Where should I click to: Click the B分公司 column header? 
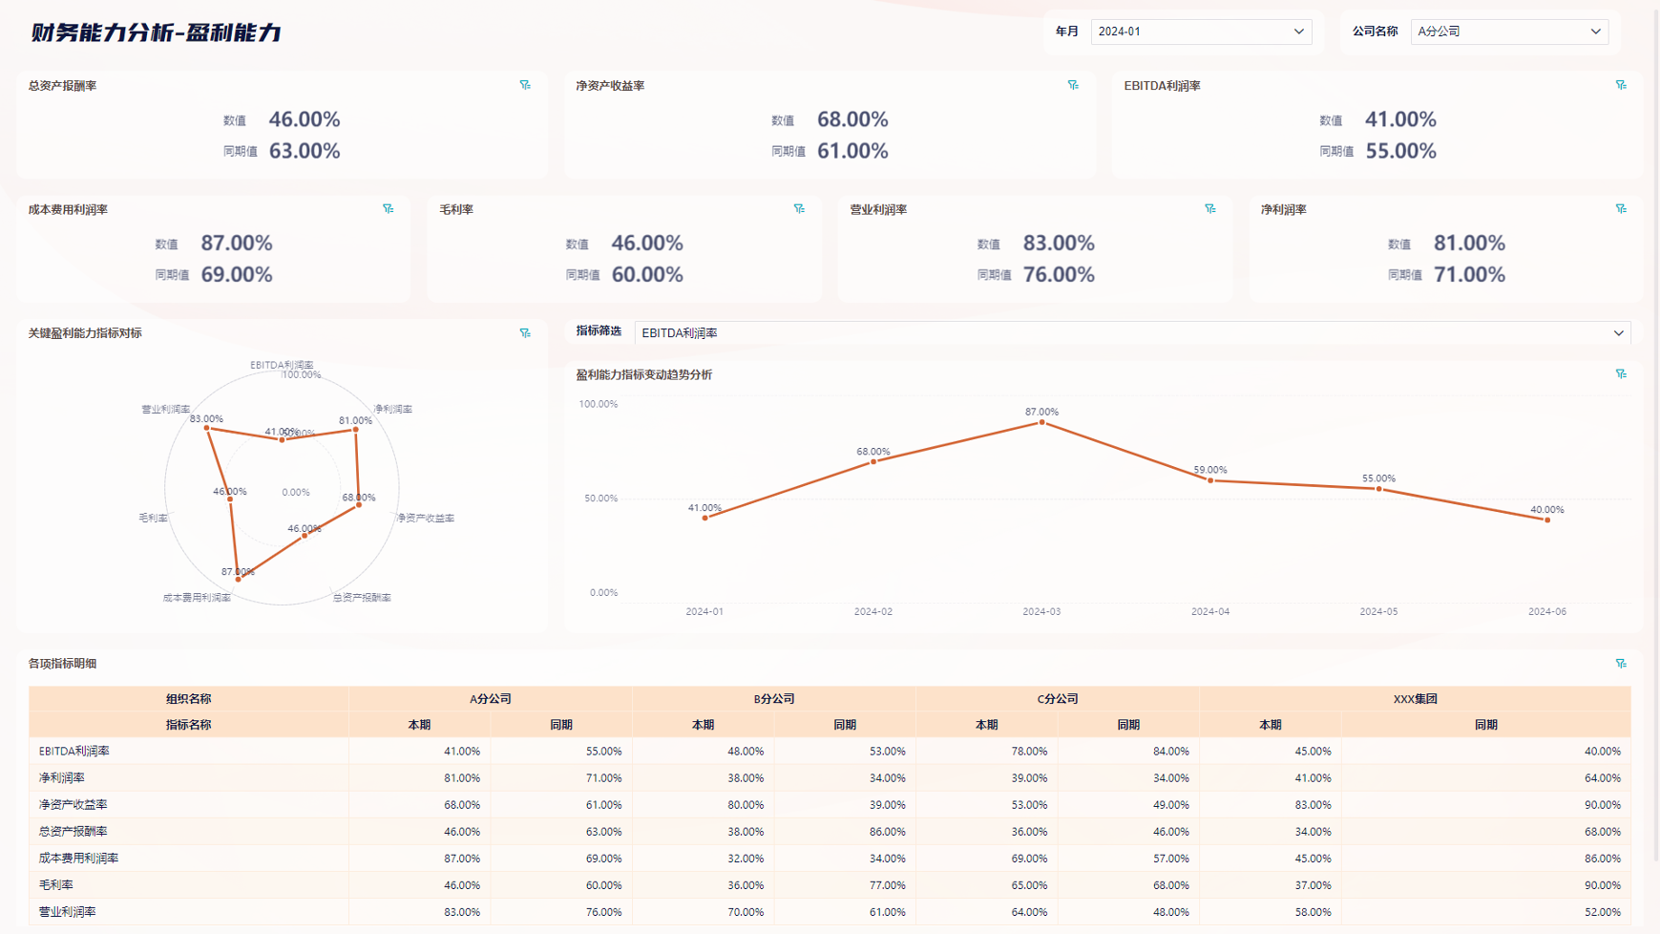pos(773,699)
